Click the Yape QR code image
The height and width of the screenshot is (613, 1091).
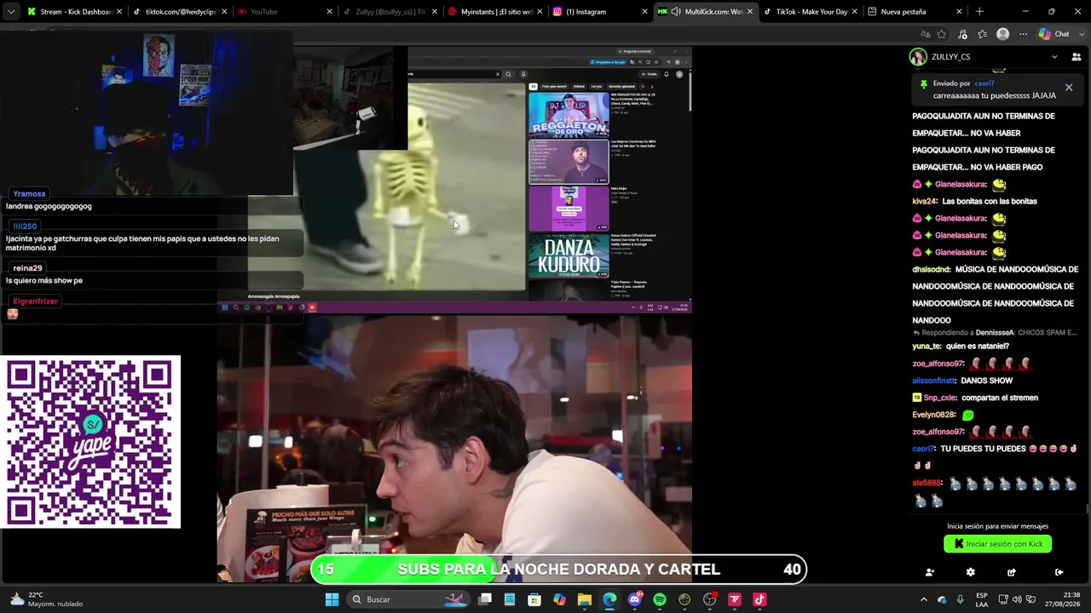click(90, 442)
